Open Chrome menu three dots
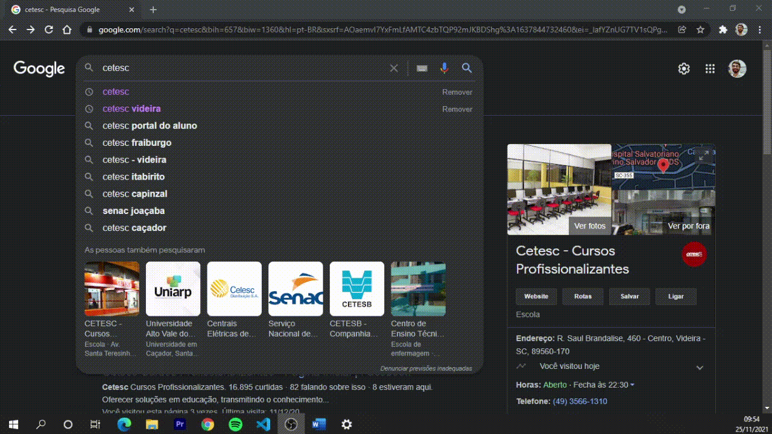772x434 pixels. point(759,30)
